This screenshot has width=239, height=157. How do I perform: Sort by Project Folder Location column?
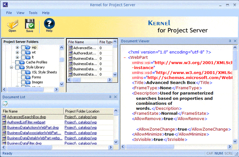(x=89, y=111)
